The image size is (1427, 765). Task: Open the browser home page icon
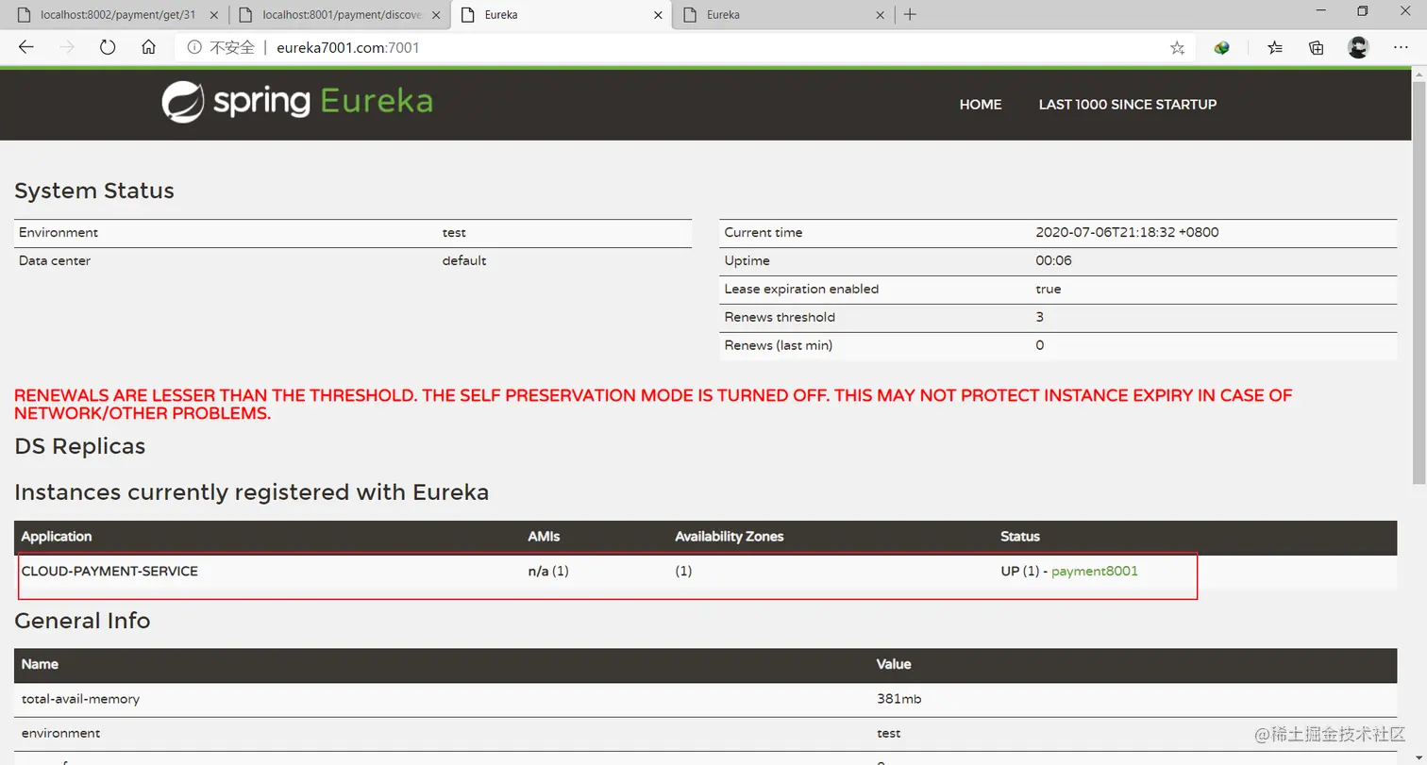click(x=148, y=47)
